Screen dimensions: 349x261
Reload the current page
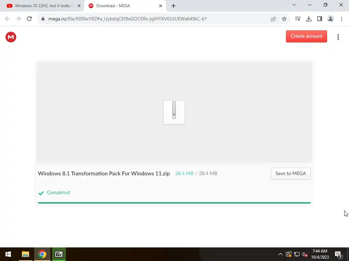(29, 19)
